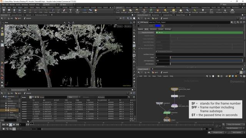Click the stop playback button
This screenshot has height=138, width=246.
[10, 125]
